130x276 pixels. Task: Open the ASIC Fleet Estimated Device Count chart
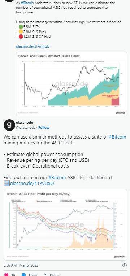71,84
